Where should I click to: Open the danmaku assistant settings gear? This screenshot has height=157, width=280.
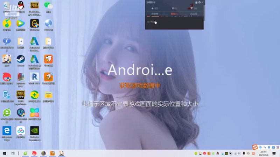coord(199,2)
